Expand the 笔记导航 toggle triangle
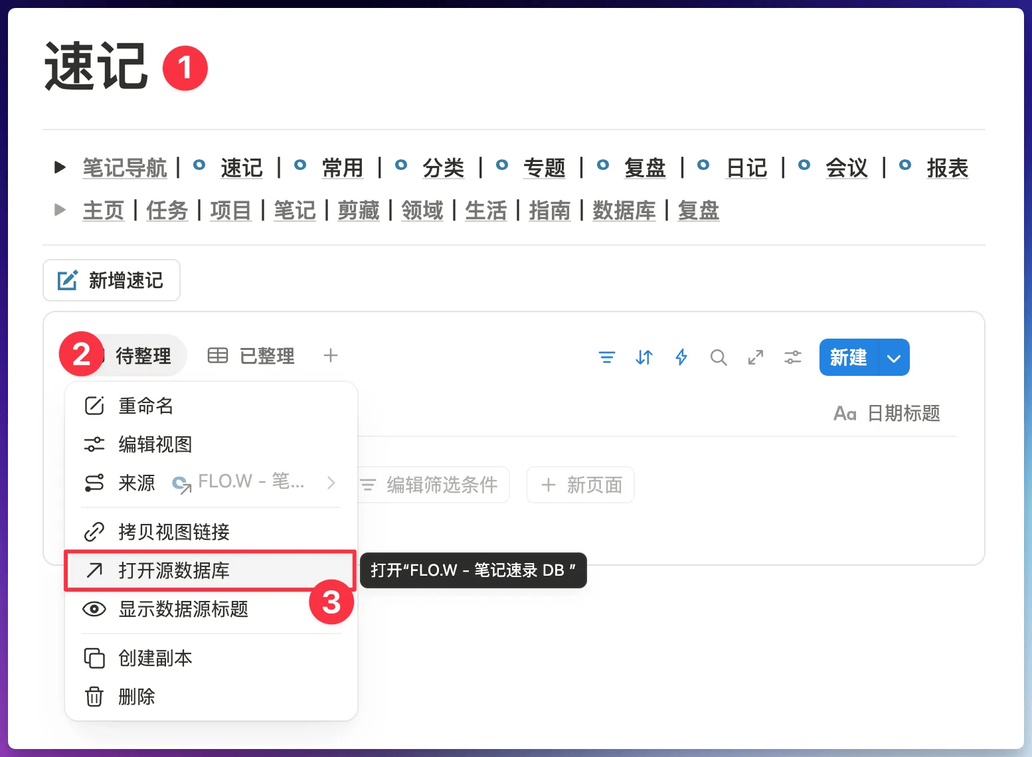 (x=60, y=167)
